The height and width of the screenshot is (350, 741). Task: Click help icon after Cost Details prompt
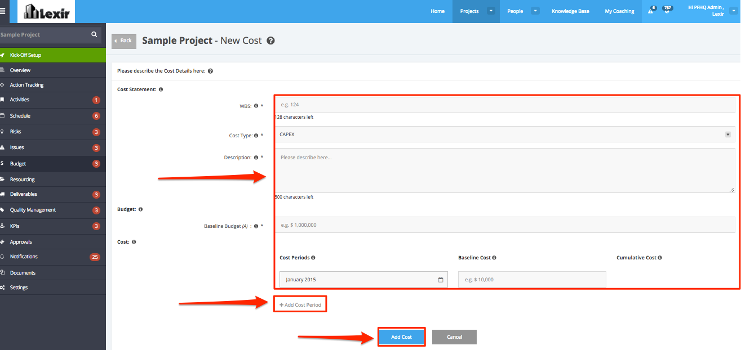(210, 71)
